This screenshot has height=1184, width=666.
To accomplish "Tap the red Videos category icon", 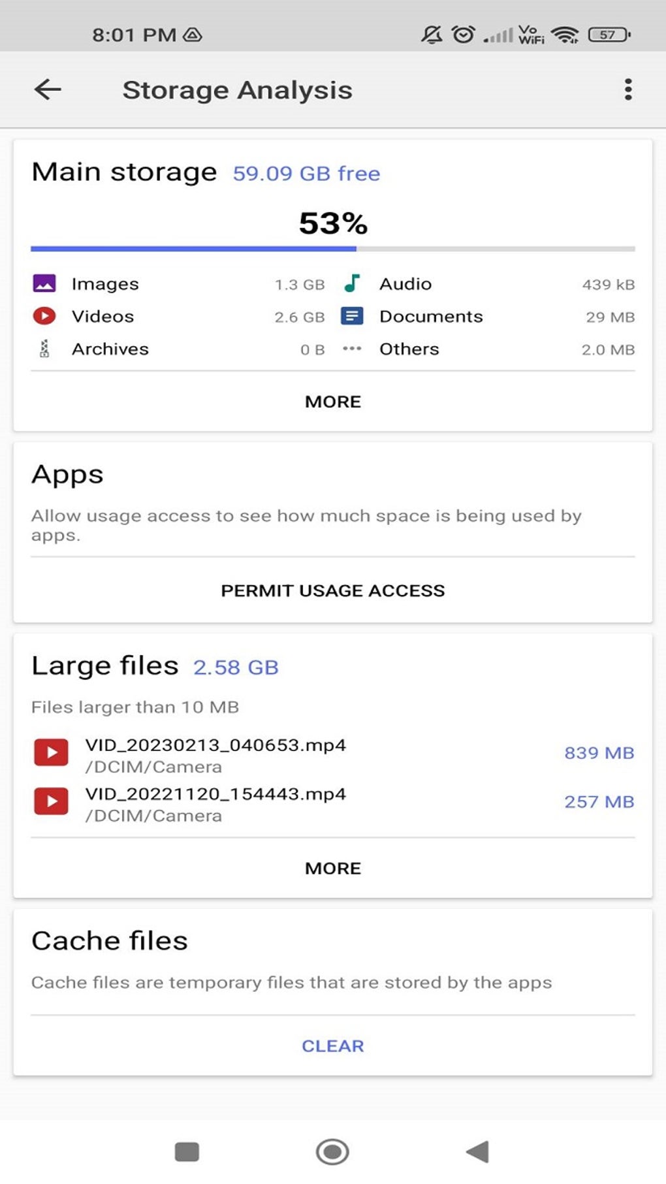I will pyautogui.click(x=44, y=316).
